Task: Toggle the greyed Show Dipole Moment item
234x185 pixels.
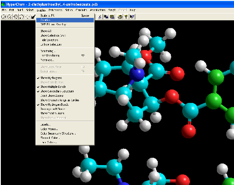Action: click(x=65, y=118)
